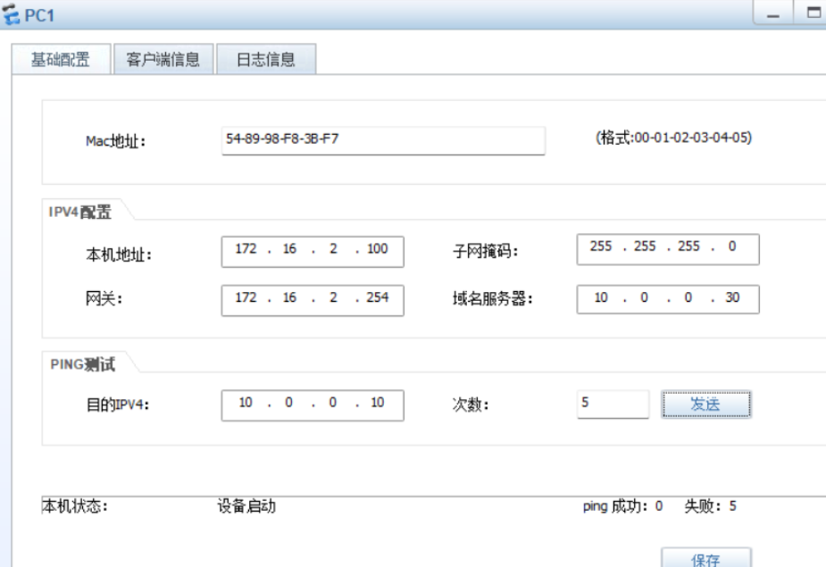
Task: Open the 基础配置 tab
Action: (61, 59)
